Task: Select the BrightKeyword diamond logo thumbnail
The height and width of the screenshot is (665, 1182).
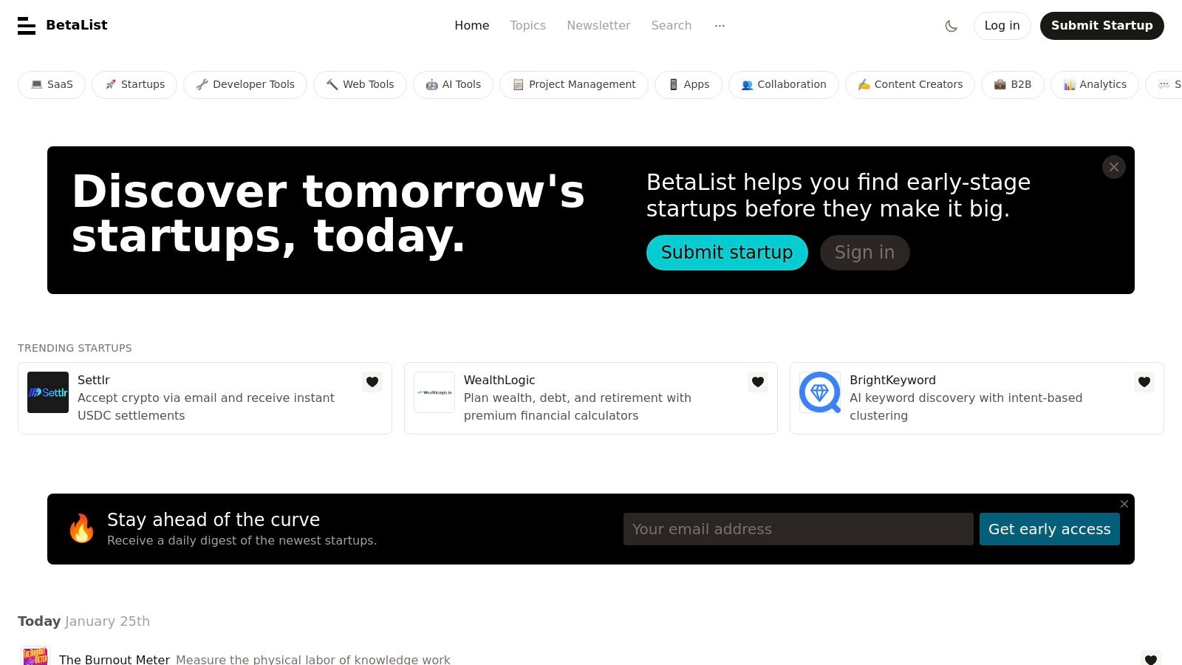Action: 819,392
